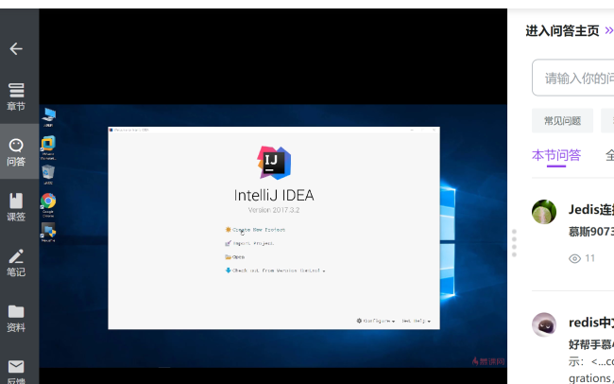Click Open in IntelliJ welcome screen
This screenshot has width=614, height=384.
pyautogui.click(x=238, y=257)
